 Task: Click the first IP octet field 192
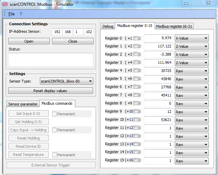tap(57, 32)
